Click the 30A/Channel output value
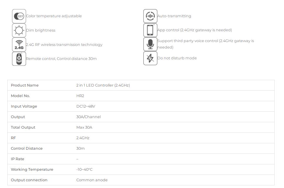284x188 pixels. pyautogui.click(x=89, y=117)
